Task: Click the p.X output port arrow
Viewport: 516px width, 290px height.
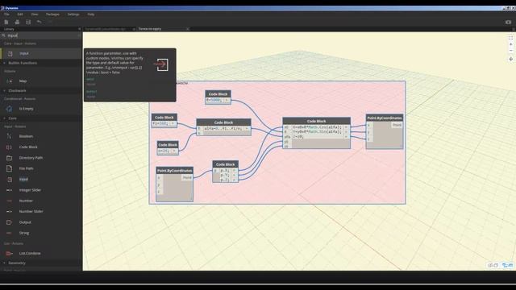Action: pos(235,171)
